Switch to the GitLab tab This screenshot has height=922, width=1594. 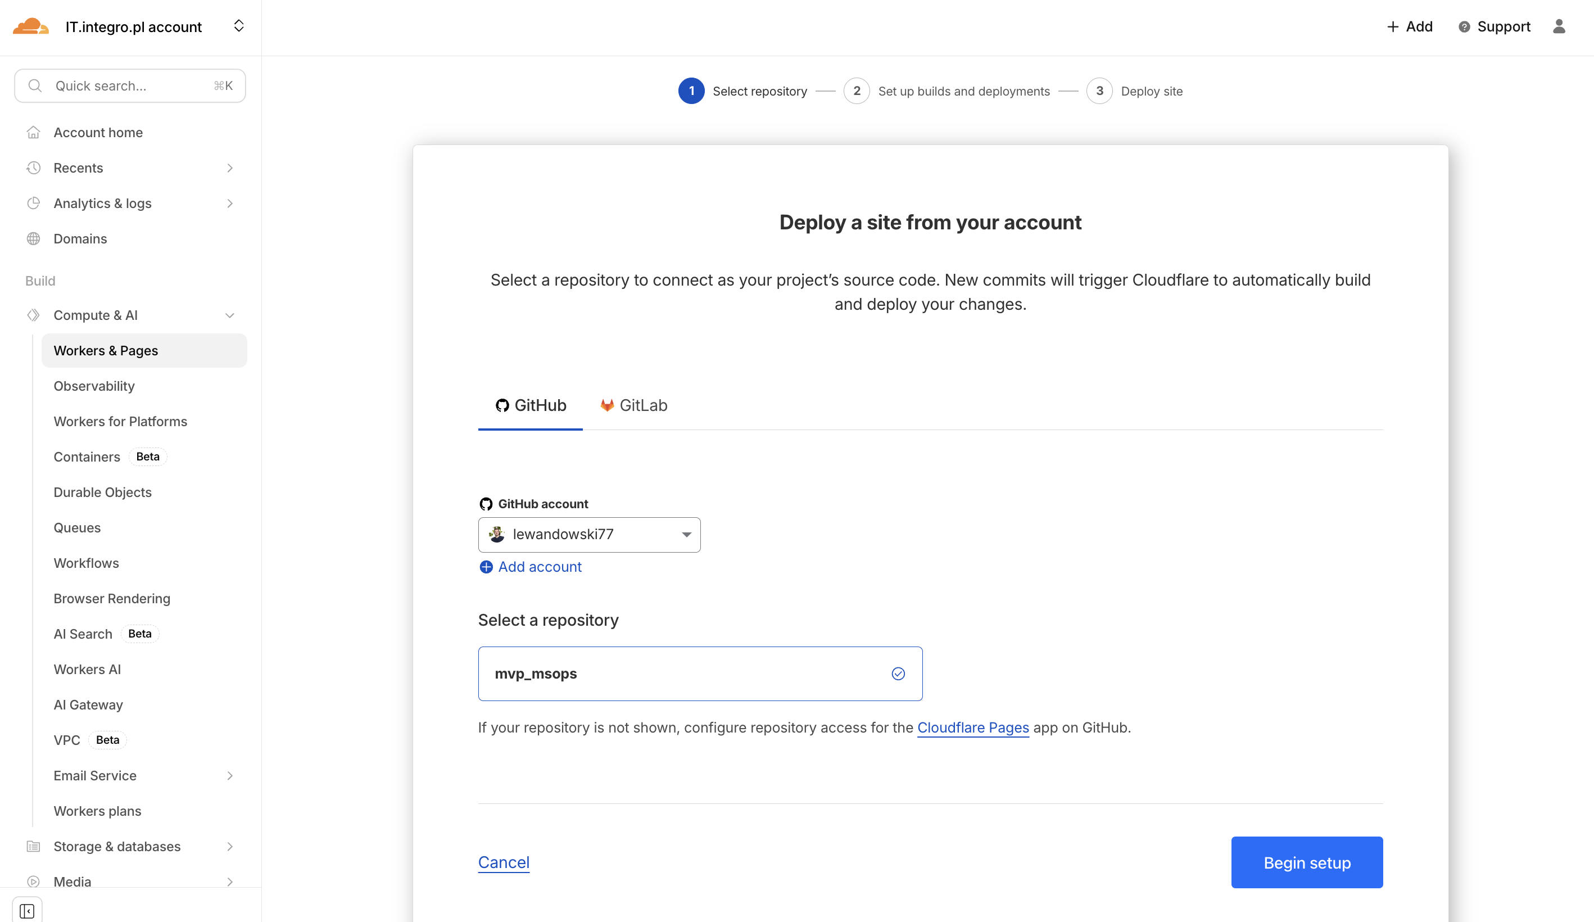[634, 406]
